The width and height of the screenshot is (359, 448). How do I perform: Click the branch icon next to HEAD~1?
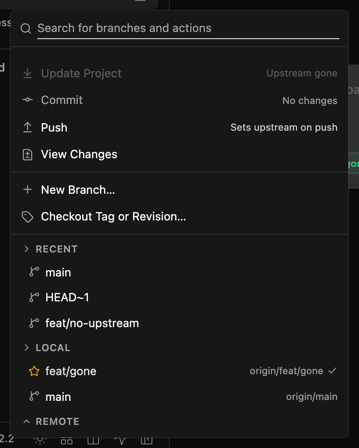pos(34,297)
